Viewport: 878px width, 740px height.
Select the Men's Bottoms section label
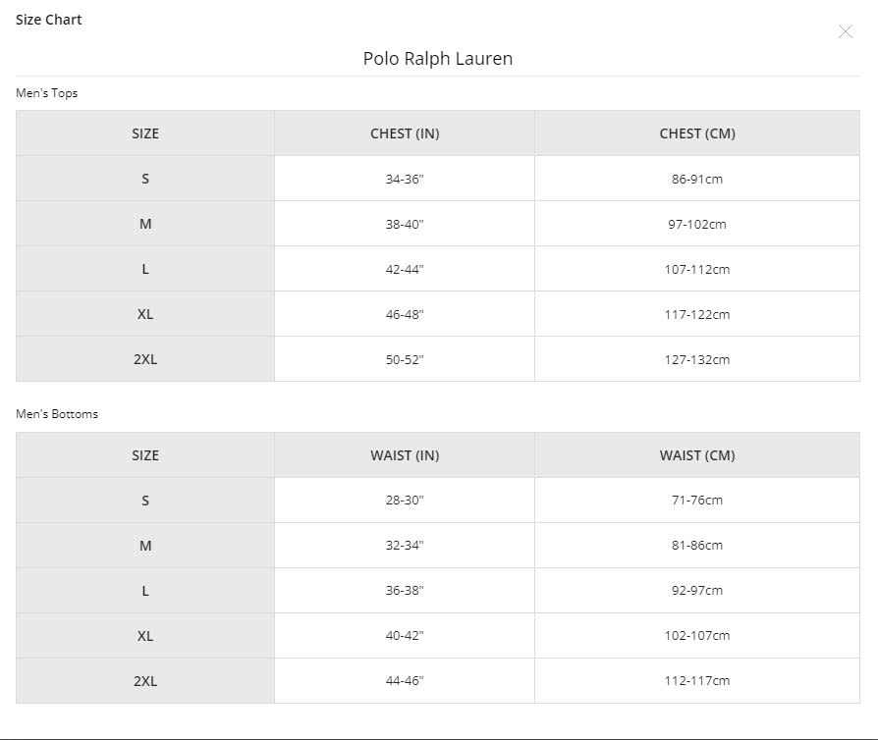coord(57,413)
